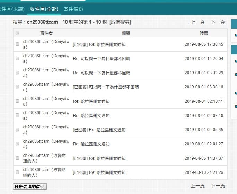Open the 收件匣(全部) tab

pos(44,9)
